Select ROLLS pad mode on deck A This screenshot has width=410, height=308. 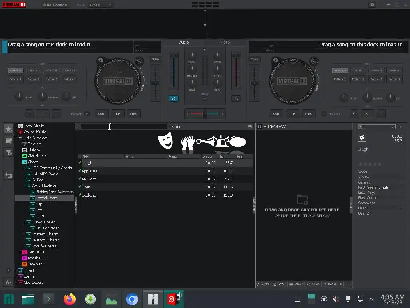click(x=34, y=71)
